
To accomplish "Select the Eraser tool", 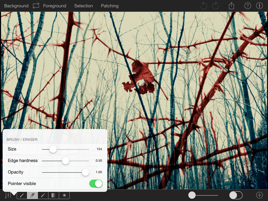I will point(32,195).
